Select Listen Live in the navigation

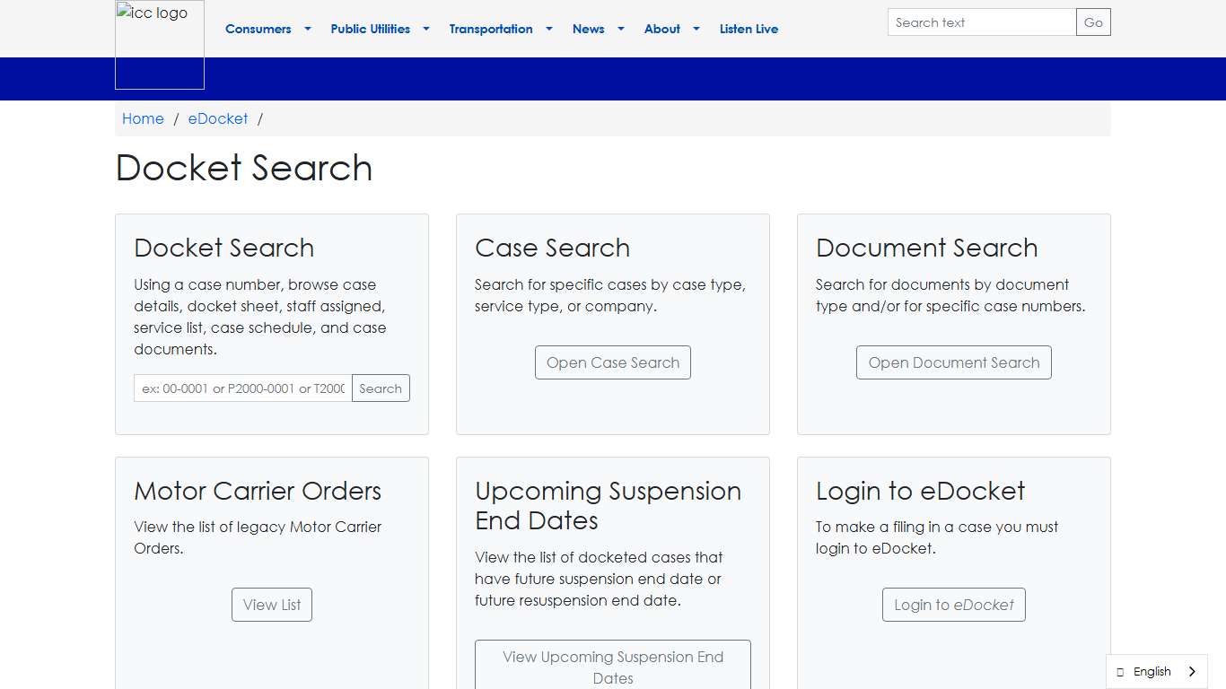click(x=749, y=29)
